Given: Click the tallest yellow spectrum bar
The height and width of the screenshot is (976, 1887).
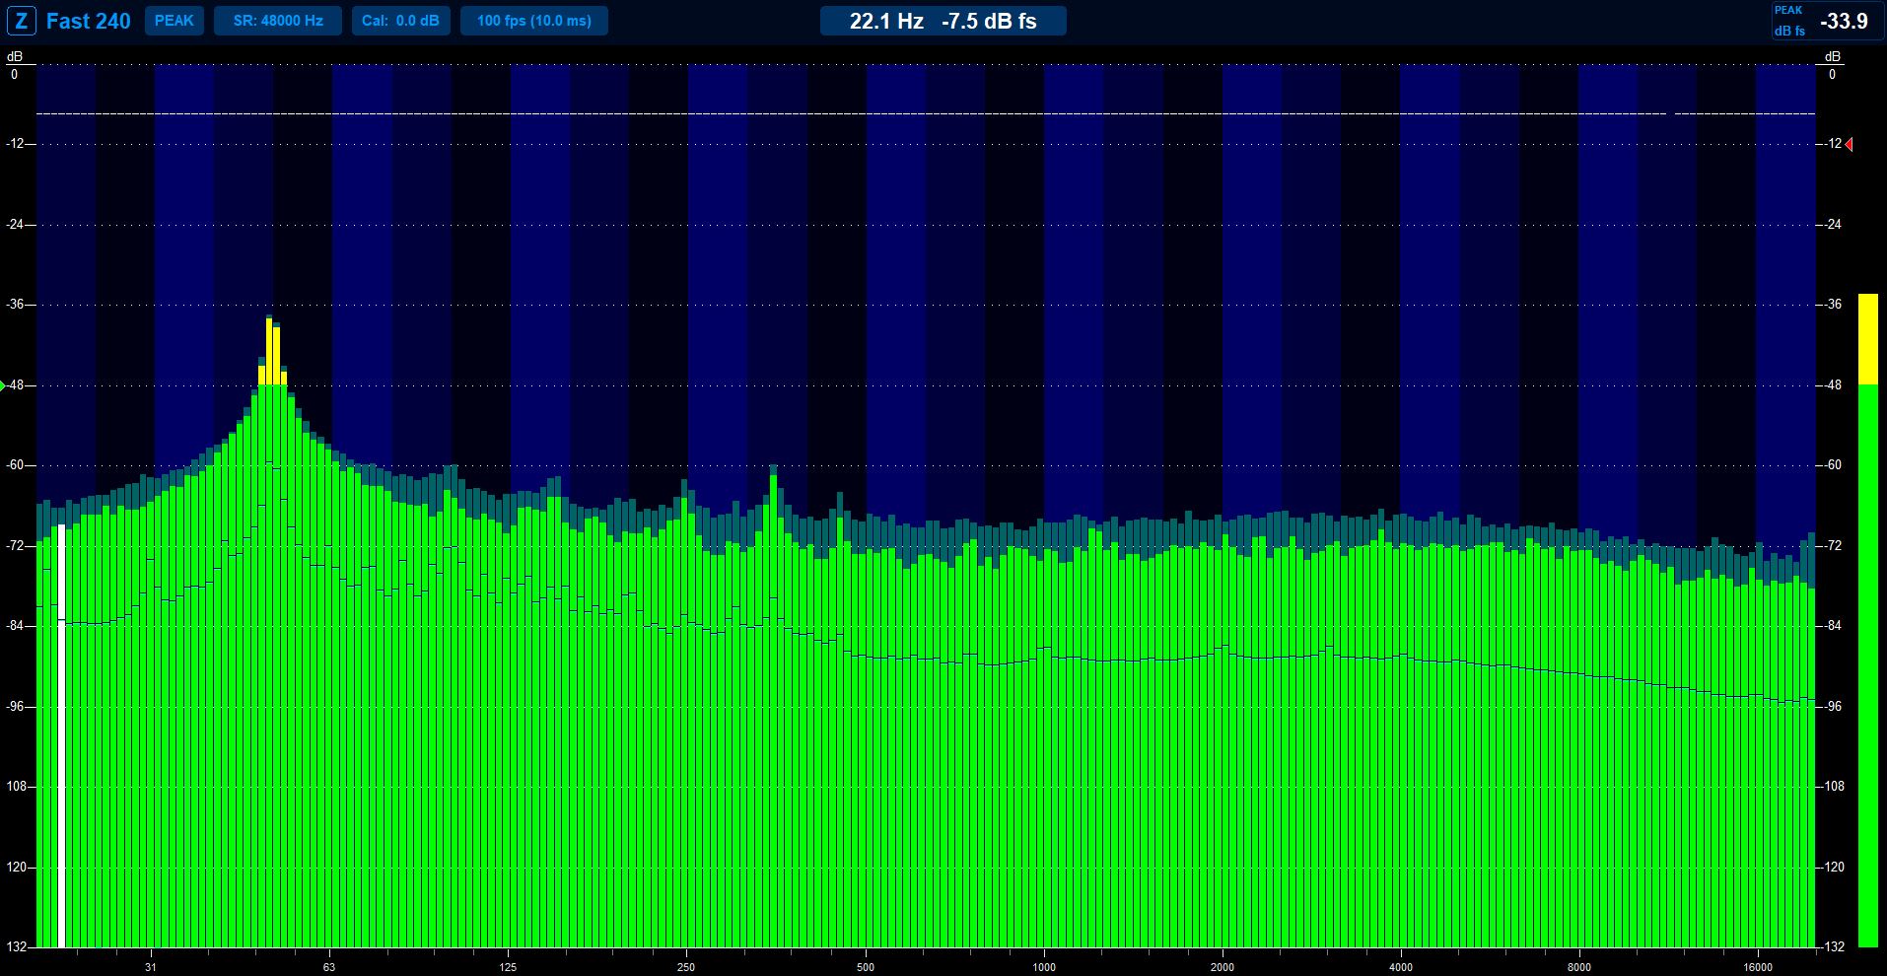Looking at the screenshot, I should point(269,352).
